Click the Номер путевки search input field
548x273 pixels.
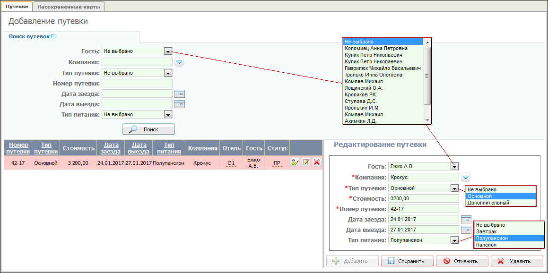click(x=137, y=84)
